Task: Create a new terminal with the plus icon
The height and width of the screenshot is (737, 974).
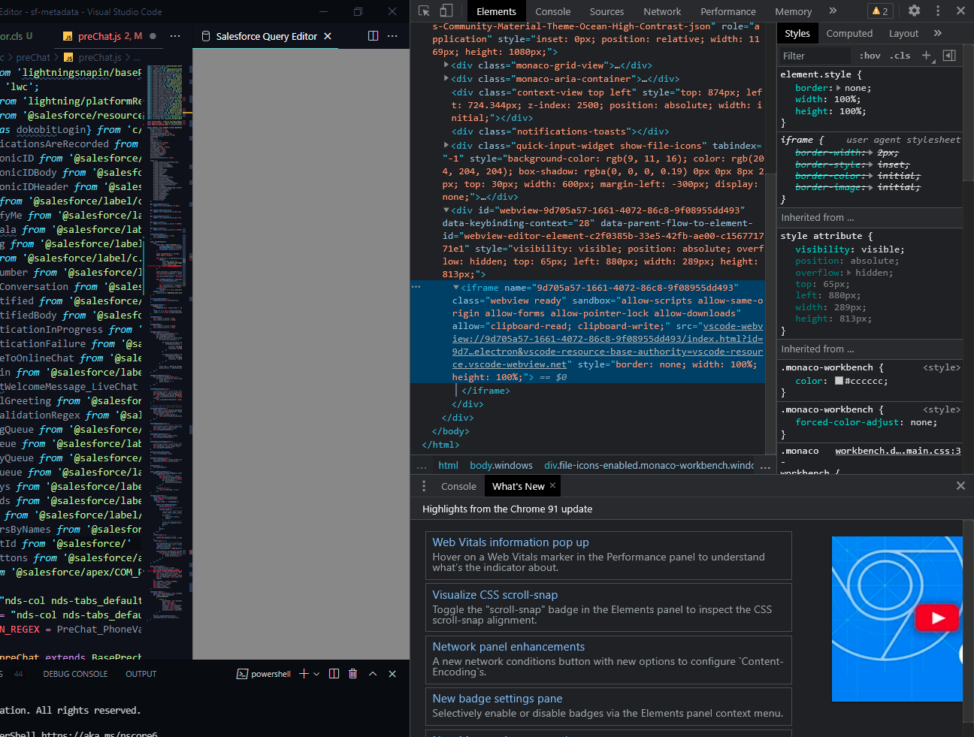Action: point(304,674)
